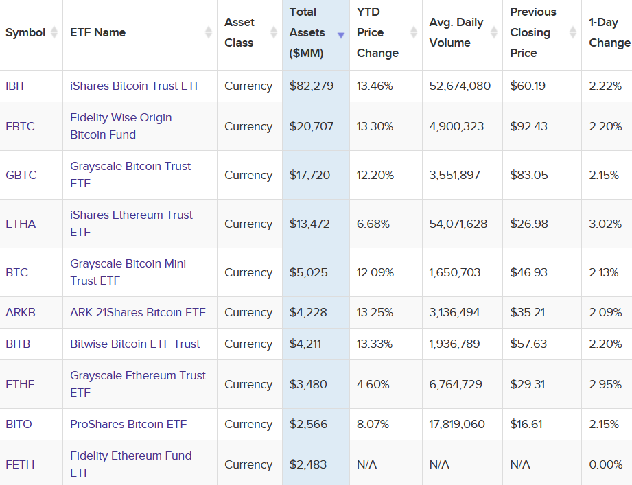The height and width of the screenshot is (485, 632).
Task: Open Fidelity Wise Origin Bitcoin Fund
Action: click(121, 126)
